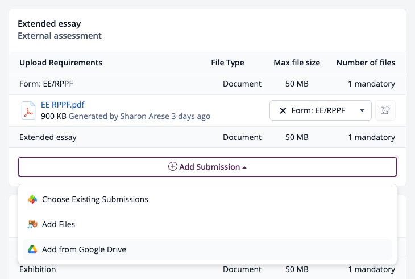Click the 'External assessment' subtitle text

pos(60,35)
